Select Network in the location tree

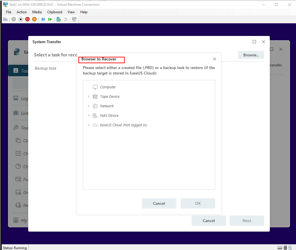pos(107,106)
